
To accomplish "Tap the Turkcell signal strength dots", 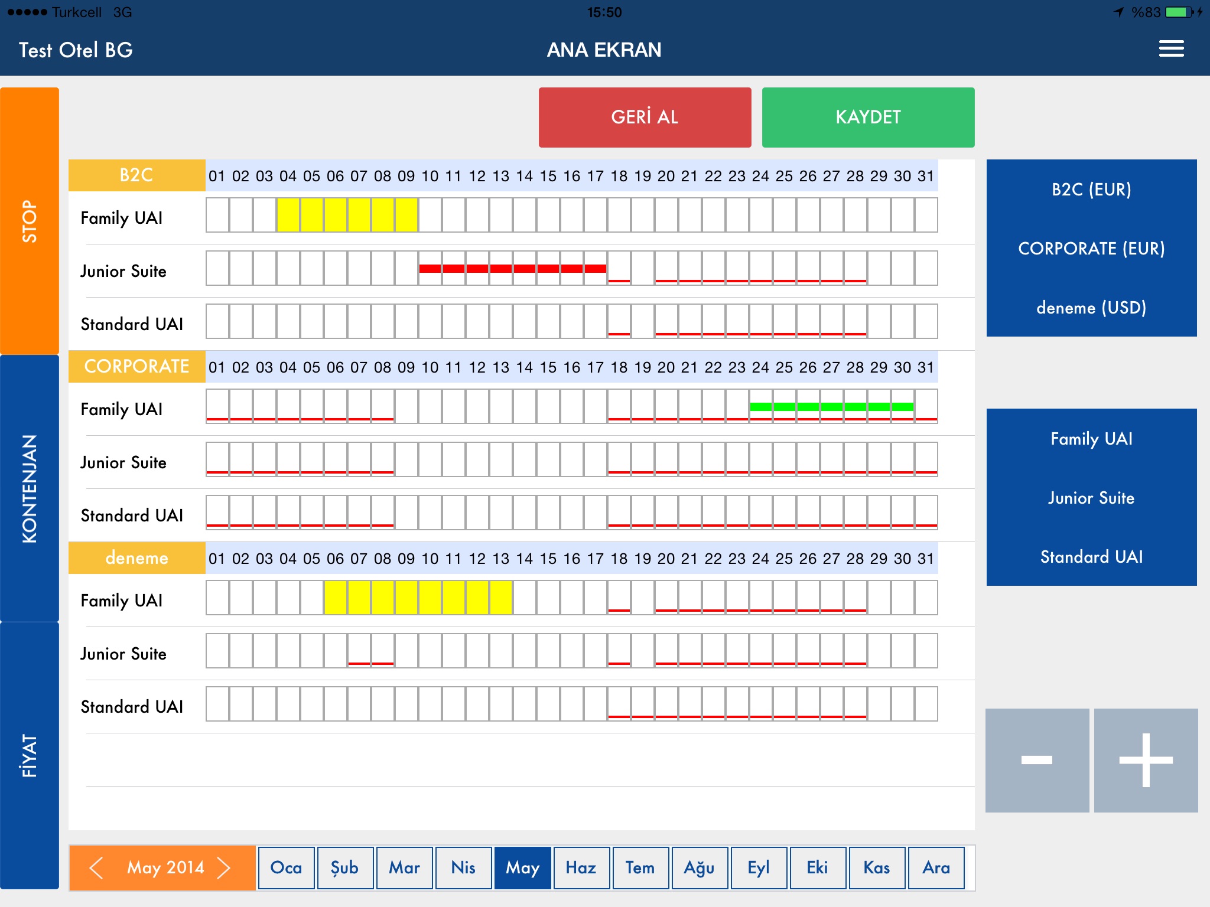I will point(27,12).
